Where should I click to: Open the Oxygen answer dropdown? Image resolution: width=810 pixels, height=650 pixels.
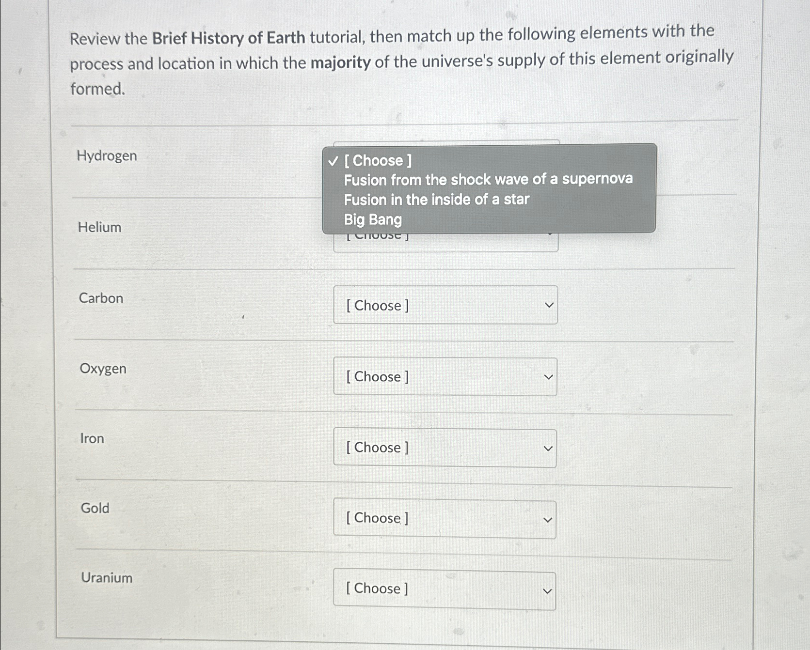point(445,377)
